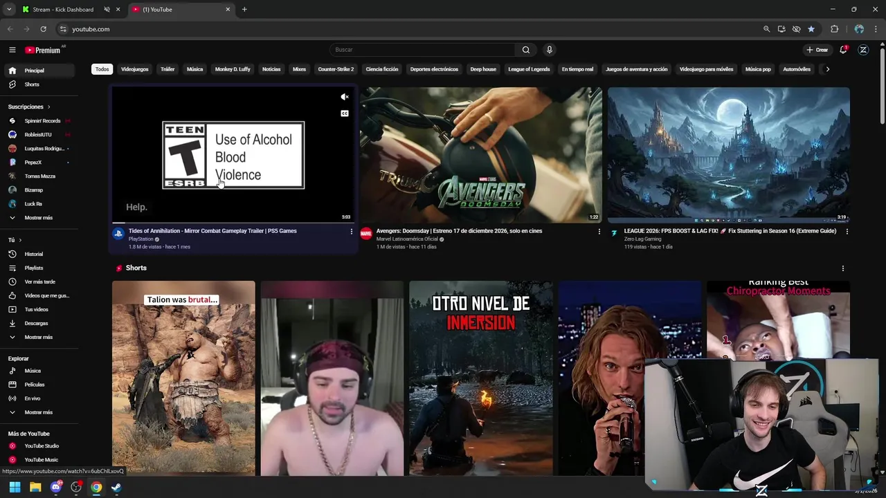886x498 pixels.
Task: Open options for Avengers Doomsday video
Action: 599,232
